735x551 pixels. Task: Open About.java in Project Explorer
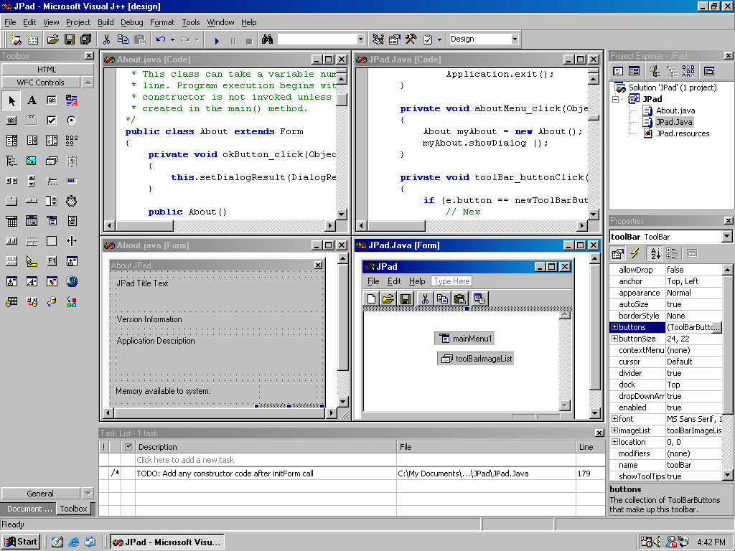(675, 110)
